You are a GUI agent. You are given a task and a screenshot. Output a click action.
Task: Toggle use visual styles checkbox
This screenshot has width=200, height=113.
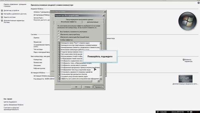[59, 56]
